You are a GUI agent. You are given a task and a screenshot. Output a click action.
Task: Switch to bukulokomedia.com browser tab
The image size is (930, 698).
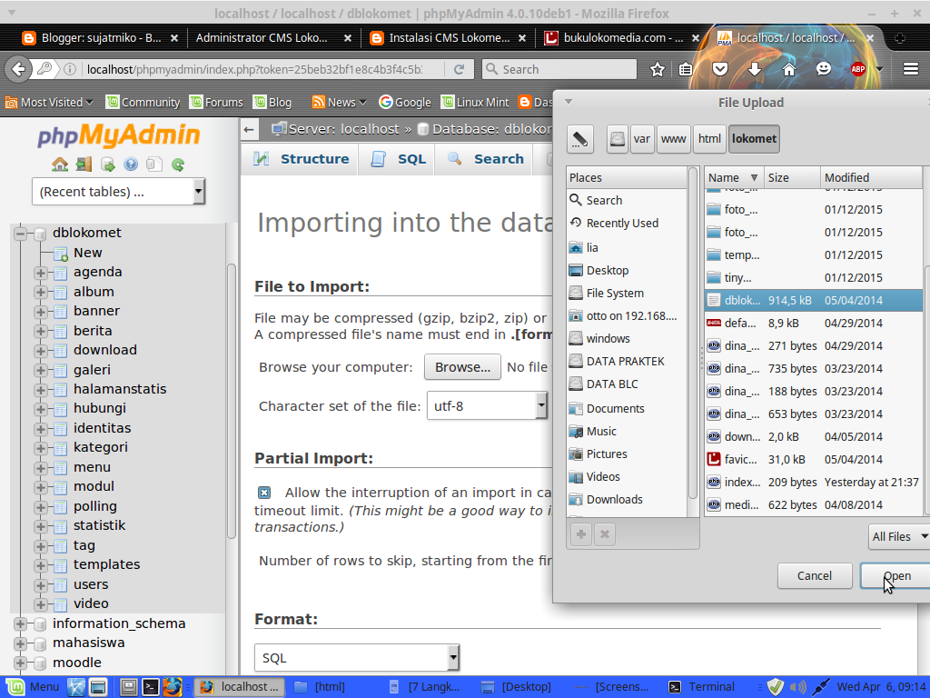pos(622,38)
